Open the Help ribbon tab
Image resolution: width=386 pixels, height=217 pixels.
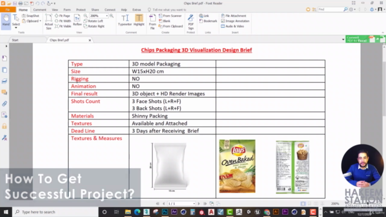pos(124,10)
